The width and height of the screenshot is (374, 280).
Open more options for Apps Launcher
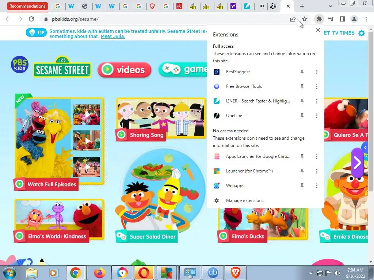pyautogui.click(x=317, y=156)
